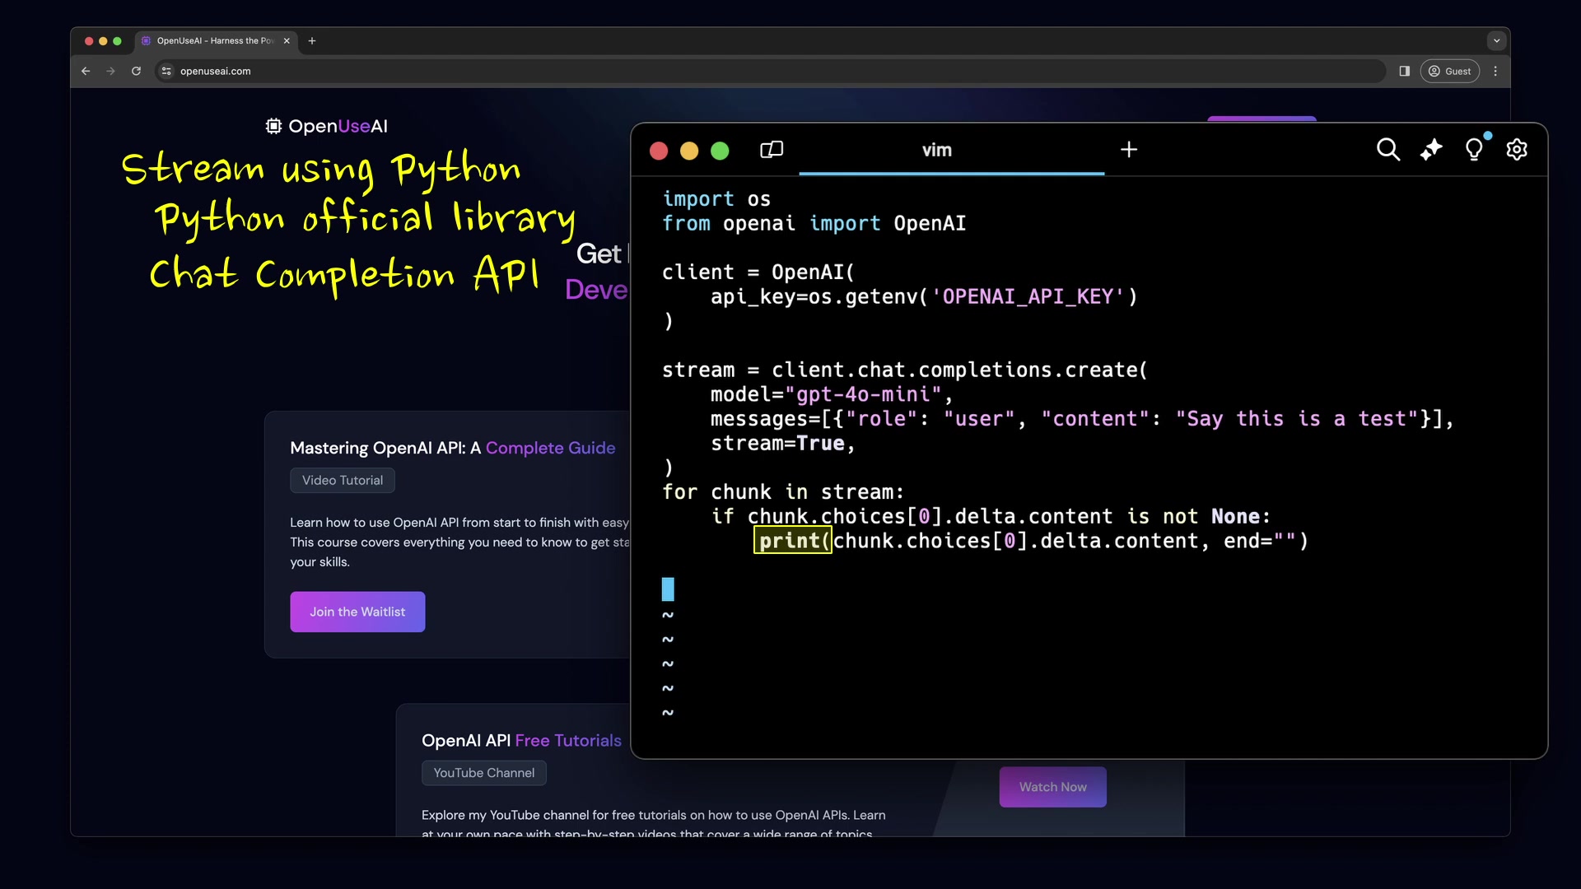
Task: Select the OpenUseAI browser tab
Action: 214,40
